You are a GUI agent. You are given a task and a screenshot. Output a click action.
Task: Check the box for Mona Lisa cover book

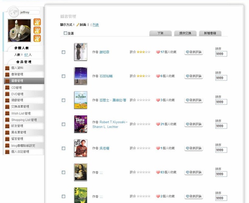tap(63, 172)
